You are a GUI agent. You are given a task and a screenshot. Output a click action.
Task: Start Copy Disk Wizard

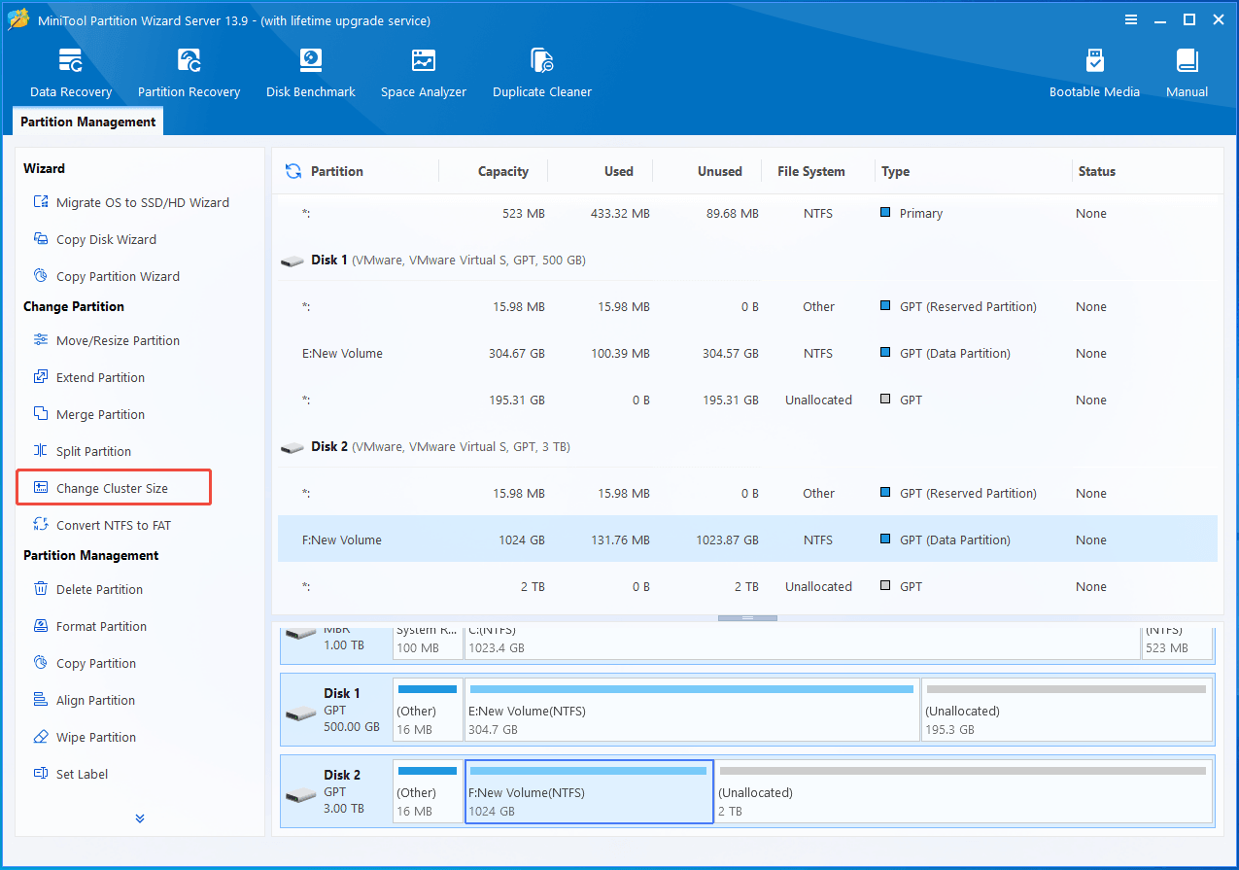(94, 239)
